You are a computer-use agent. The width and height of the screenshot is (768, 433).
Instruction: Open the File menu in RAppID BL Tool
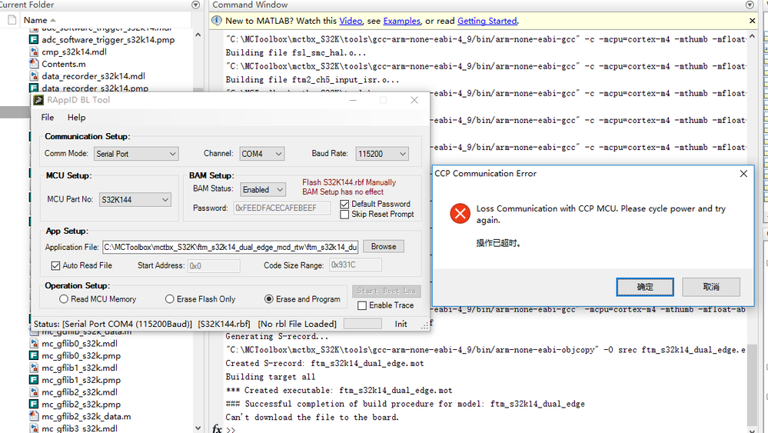[48, 118]
